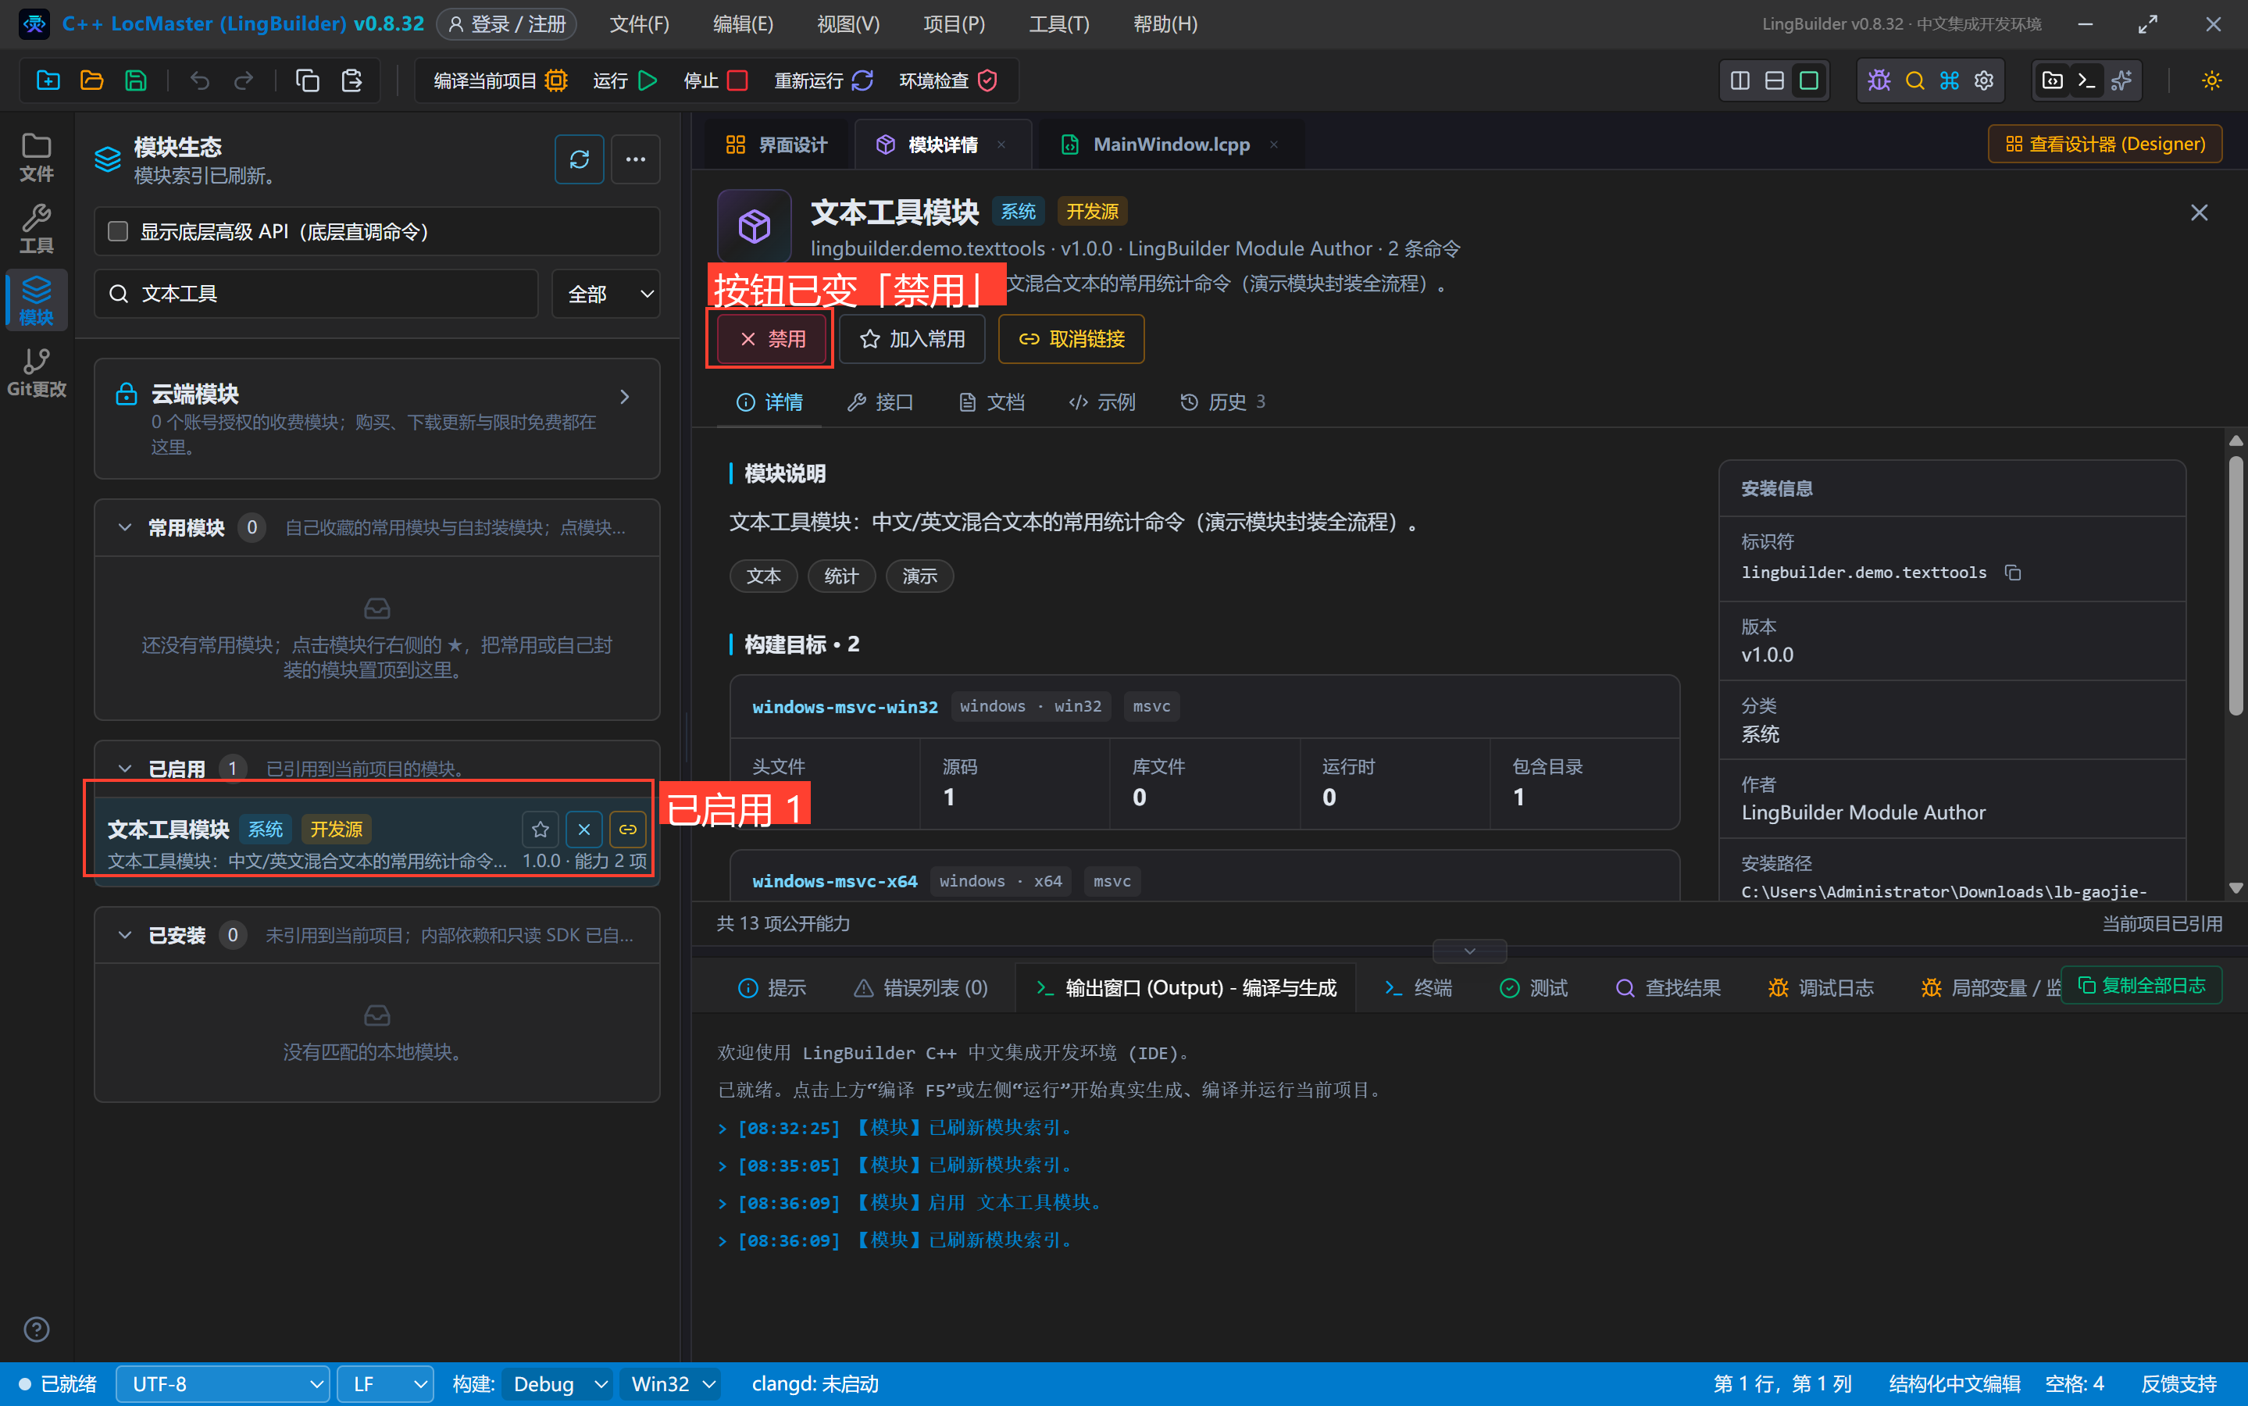Click the copy icon in toolbar
Screen dimensions: 2248x1406
pos(307,80)
